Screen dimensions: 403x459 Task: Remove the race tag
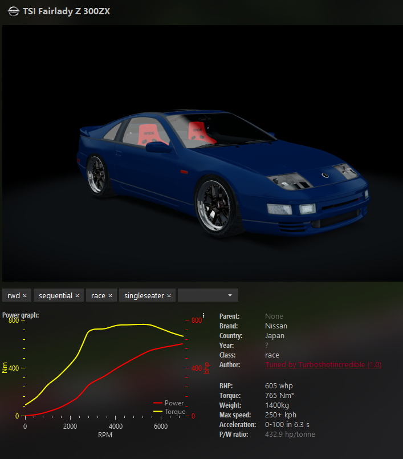[x=111, y=296]
